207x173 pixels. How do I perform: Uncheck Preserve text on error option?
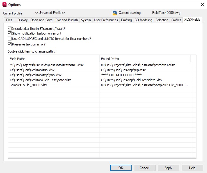point(10,44)
